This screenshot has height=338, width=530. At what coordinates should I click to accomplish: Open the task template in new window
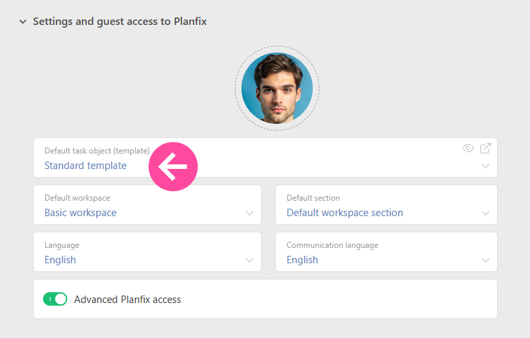(486, 148)
